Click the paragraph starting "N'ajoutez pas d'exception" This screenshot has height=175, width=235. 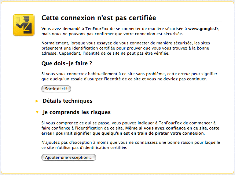[x=131, y=145]
